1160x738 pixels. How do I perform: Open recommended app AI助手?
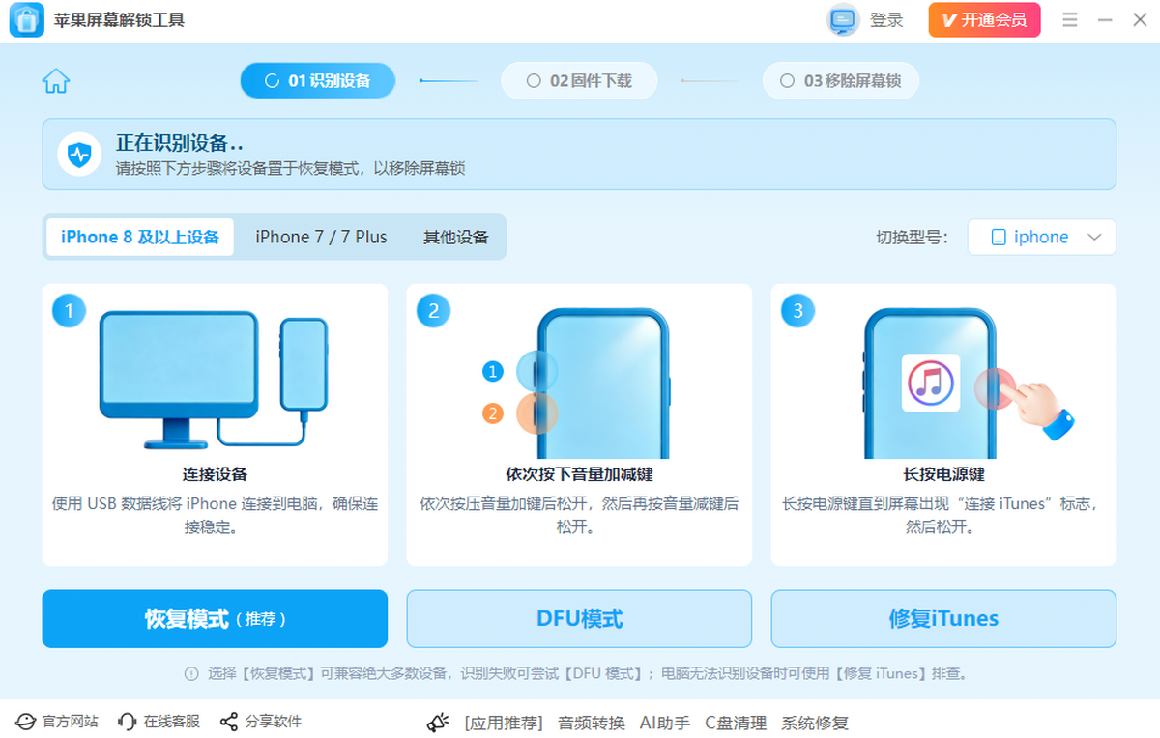665,723
